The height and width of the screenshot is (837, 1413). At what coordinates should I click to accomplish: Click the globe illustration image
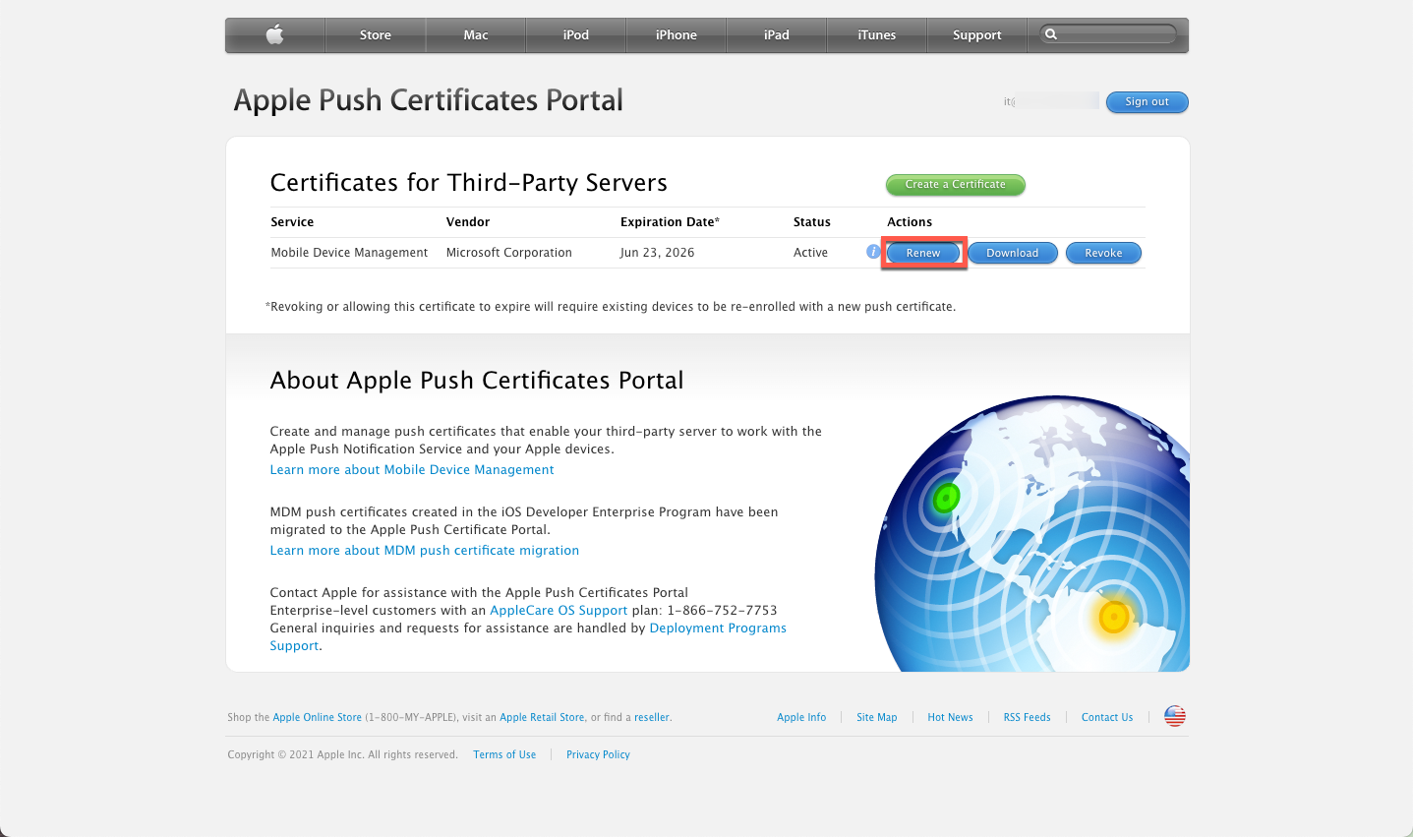point(1032,536)
